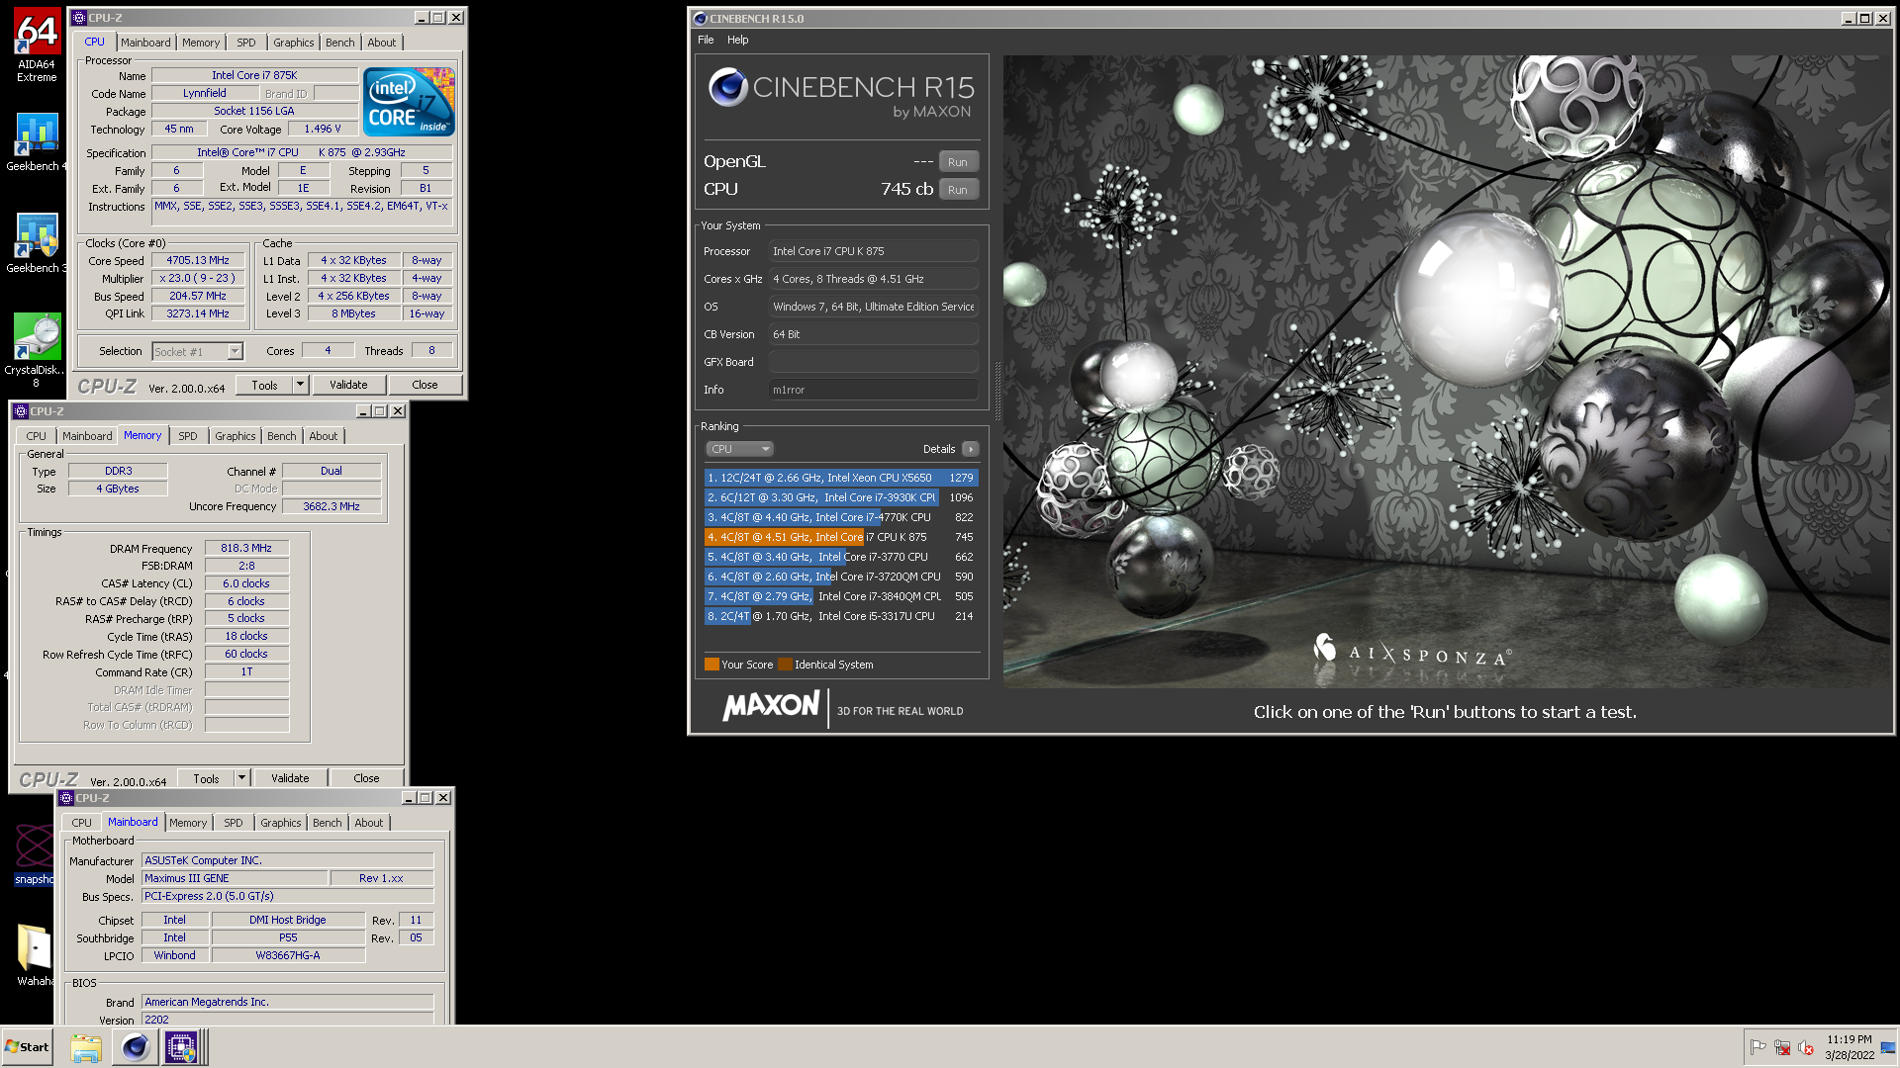The image size is (1900, 1068).
Task: Open Memory tab in top CPU-Z window
Action: point(201,43)
